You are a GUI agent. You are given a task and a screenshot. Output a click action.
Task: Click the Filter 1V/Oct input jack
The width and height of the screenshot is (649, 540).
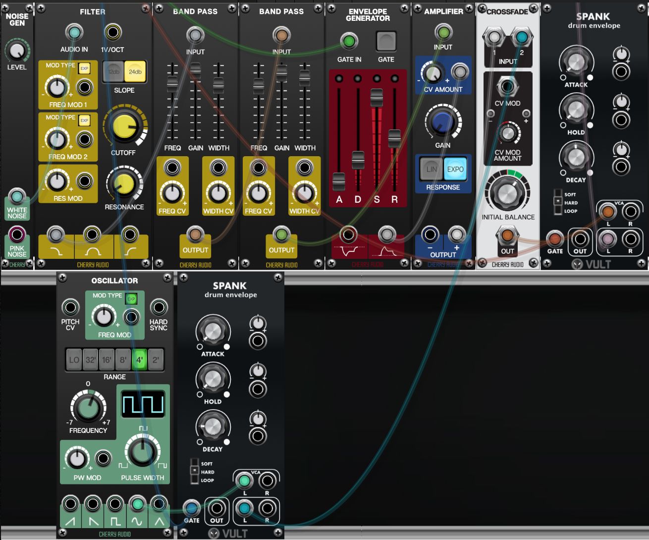(x=113, y=33)
